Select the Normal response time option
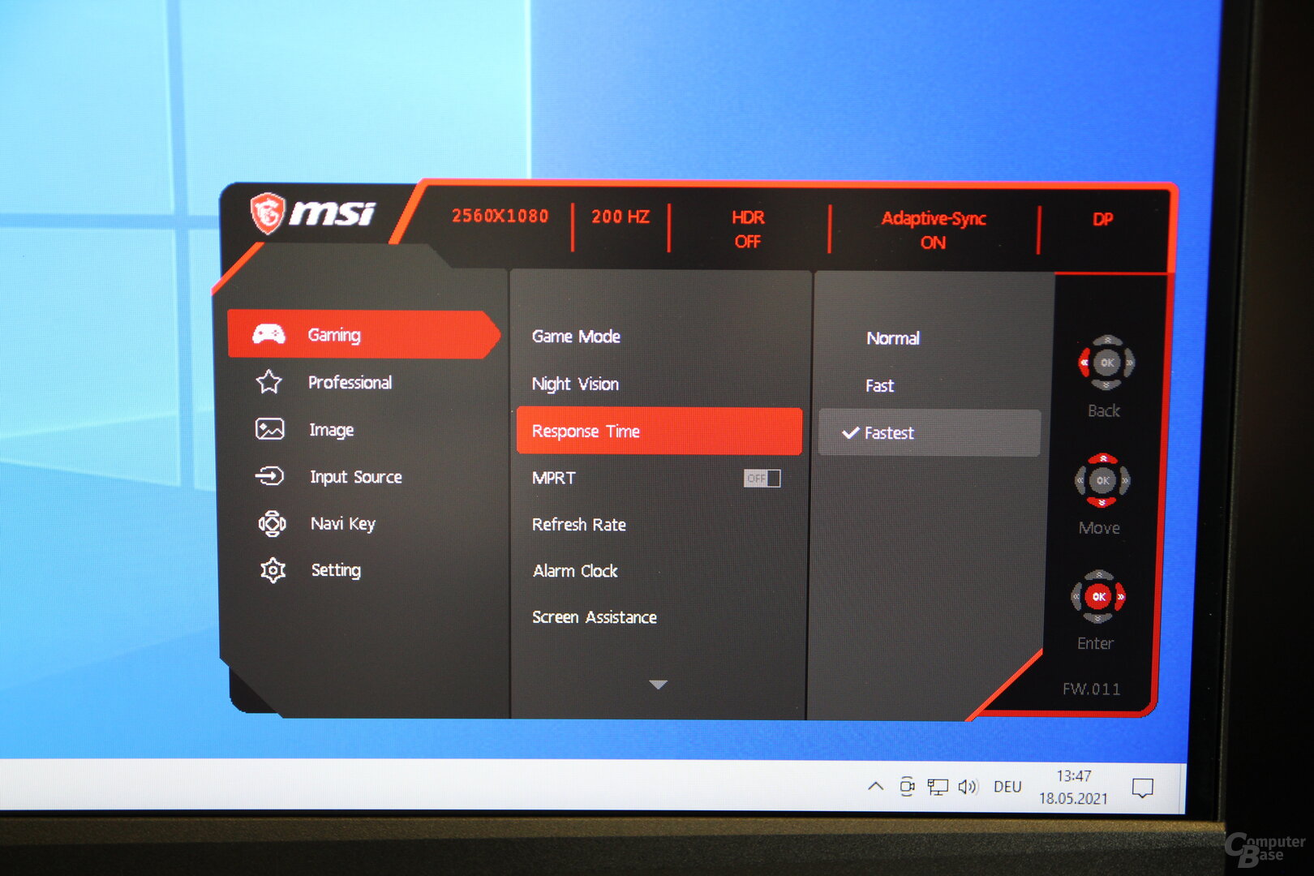This screenshot has height=876, width=1314. point(892,338)
